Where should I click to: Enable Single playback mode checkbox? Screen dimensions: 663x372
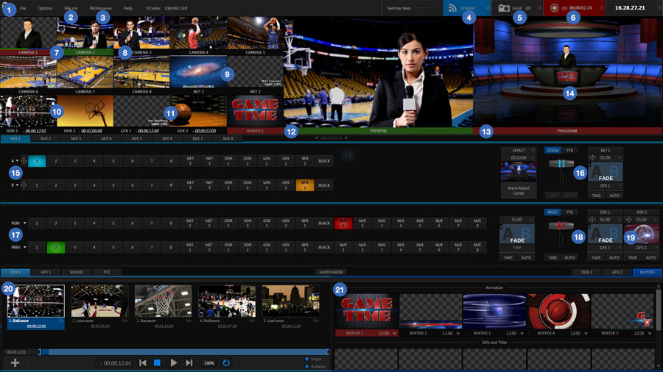point(307,359)
